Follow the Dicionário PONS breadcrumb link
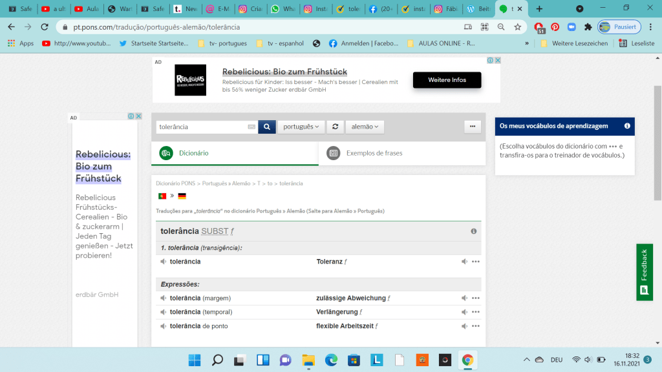Image resolution: width=662 pixels, height=372 pixels. click(176, 183)
